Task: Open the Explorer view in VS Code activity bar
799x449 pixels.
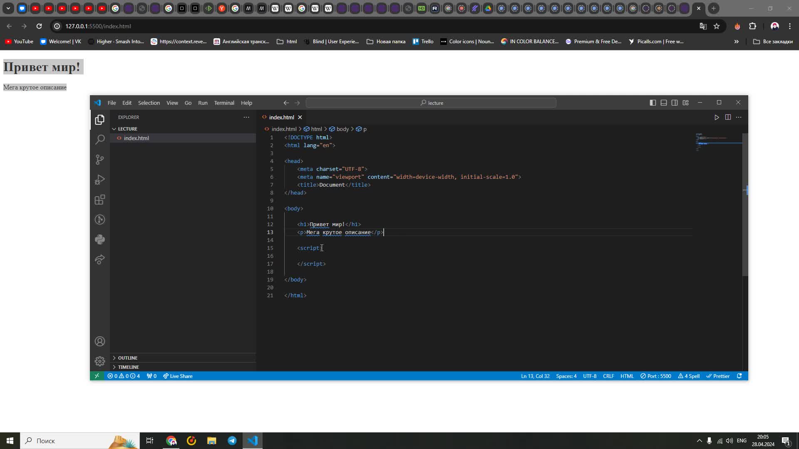Action: point(99,120)
